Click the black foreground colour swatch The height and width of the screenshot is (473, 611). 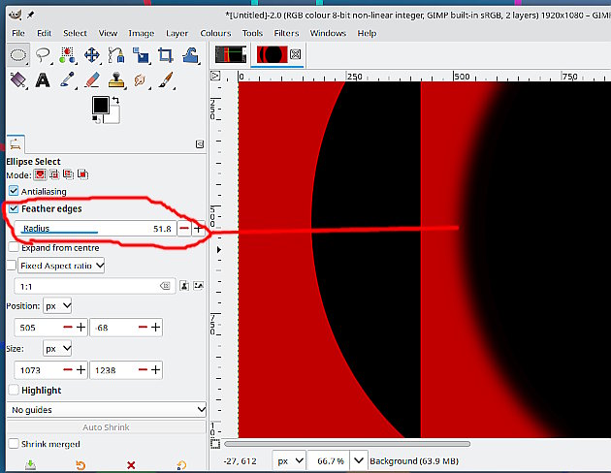99,105
